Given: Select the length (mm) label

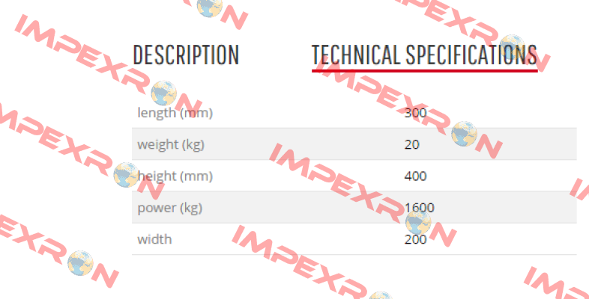Looking at the screenshot, I should tap(175, 112).
